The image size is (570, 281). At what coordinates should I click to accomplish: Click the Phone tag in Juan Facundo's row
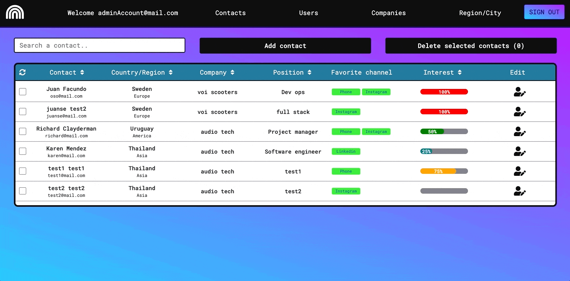click(346, 92)
